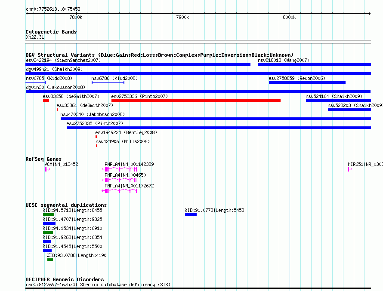This screenshot has height=291, width=383.
Task: Click the dgv1n30 (Jakobsson2008) variant bar
Action: click(x=198, y=92)
